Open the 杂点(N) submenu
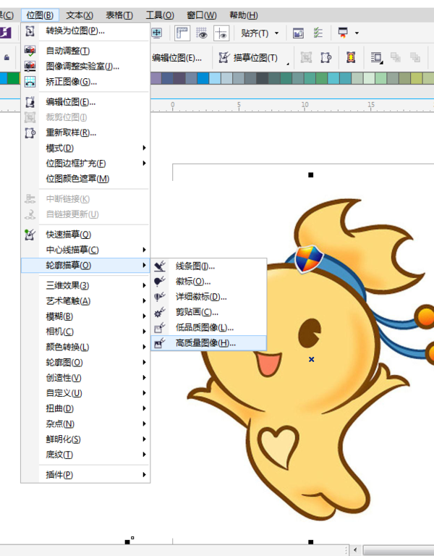The height and width of the screenshot is (556, 434). pos(85,424)
